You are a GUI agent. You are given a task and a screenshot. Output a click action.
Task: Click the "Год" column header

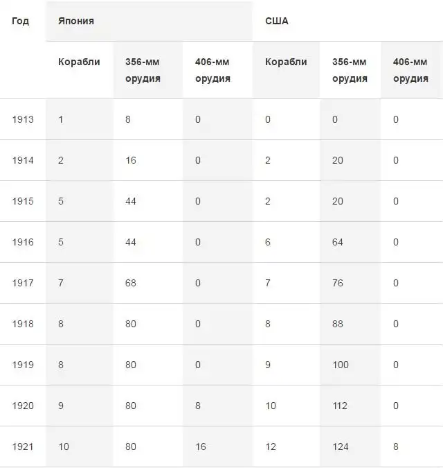21,21
